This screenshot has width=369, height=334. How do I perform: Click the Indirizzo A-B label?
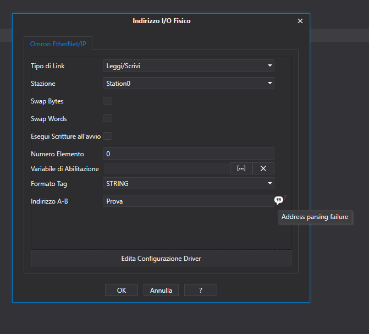pos(49,201)
